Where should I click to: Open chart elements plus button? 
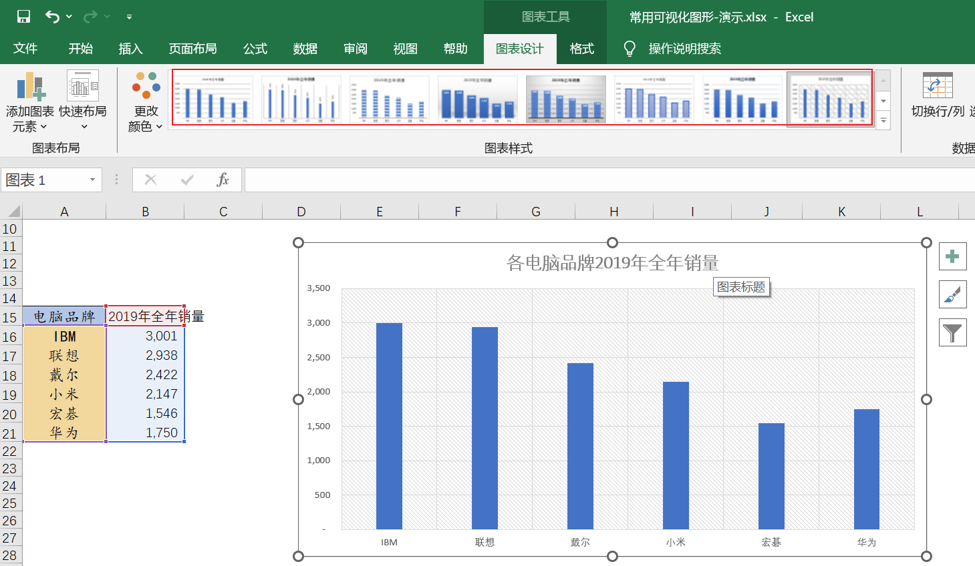coord(952,256)
